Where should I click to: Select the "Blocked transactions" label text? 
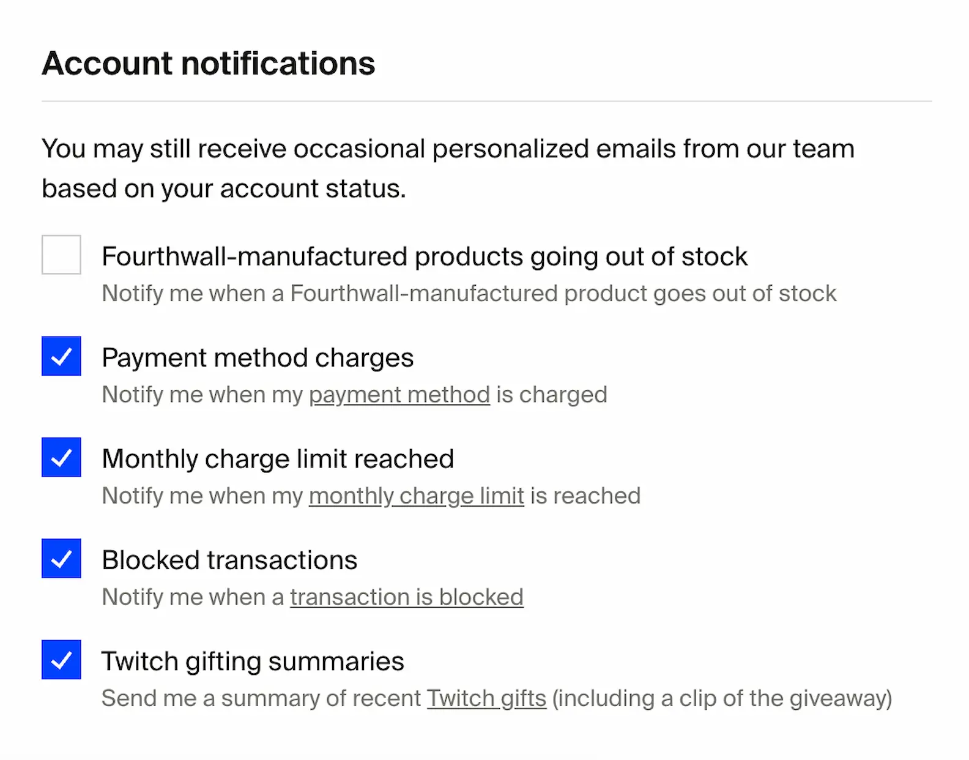229,559
